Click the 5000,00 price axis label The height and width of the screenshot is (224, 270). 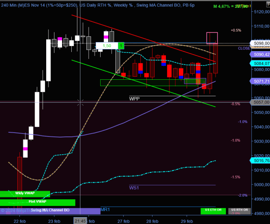(x=262, y=185)
